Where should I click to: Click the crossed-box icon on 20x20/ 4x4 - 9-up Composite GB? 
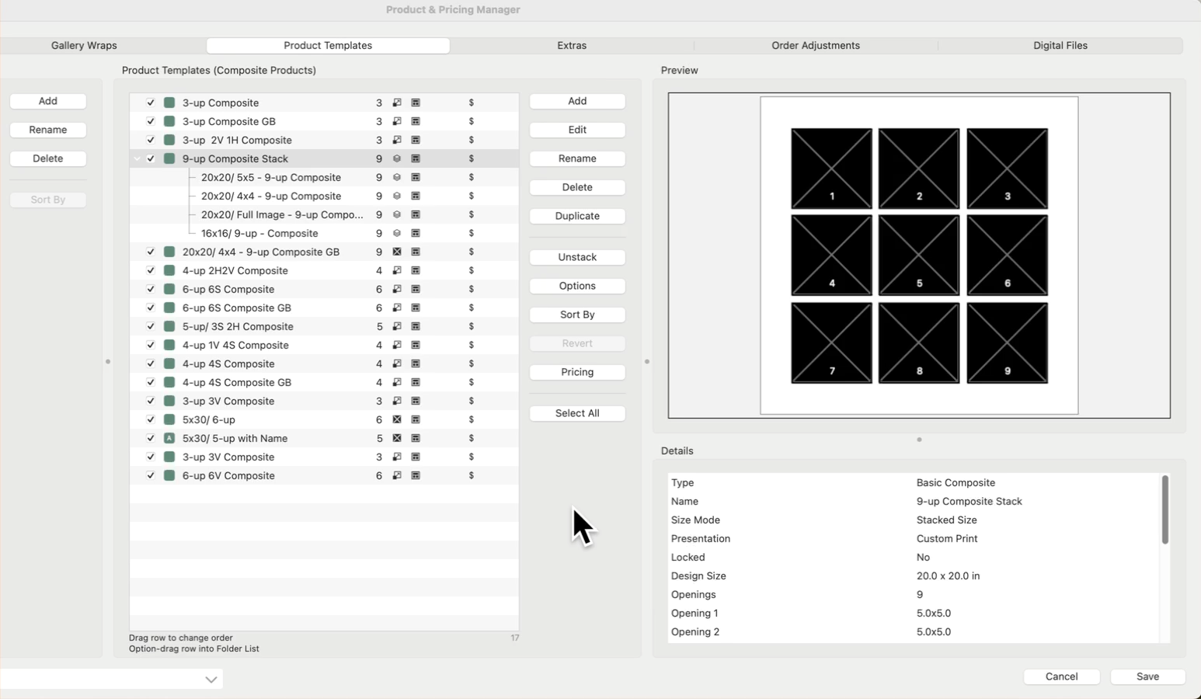397,252
